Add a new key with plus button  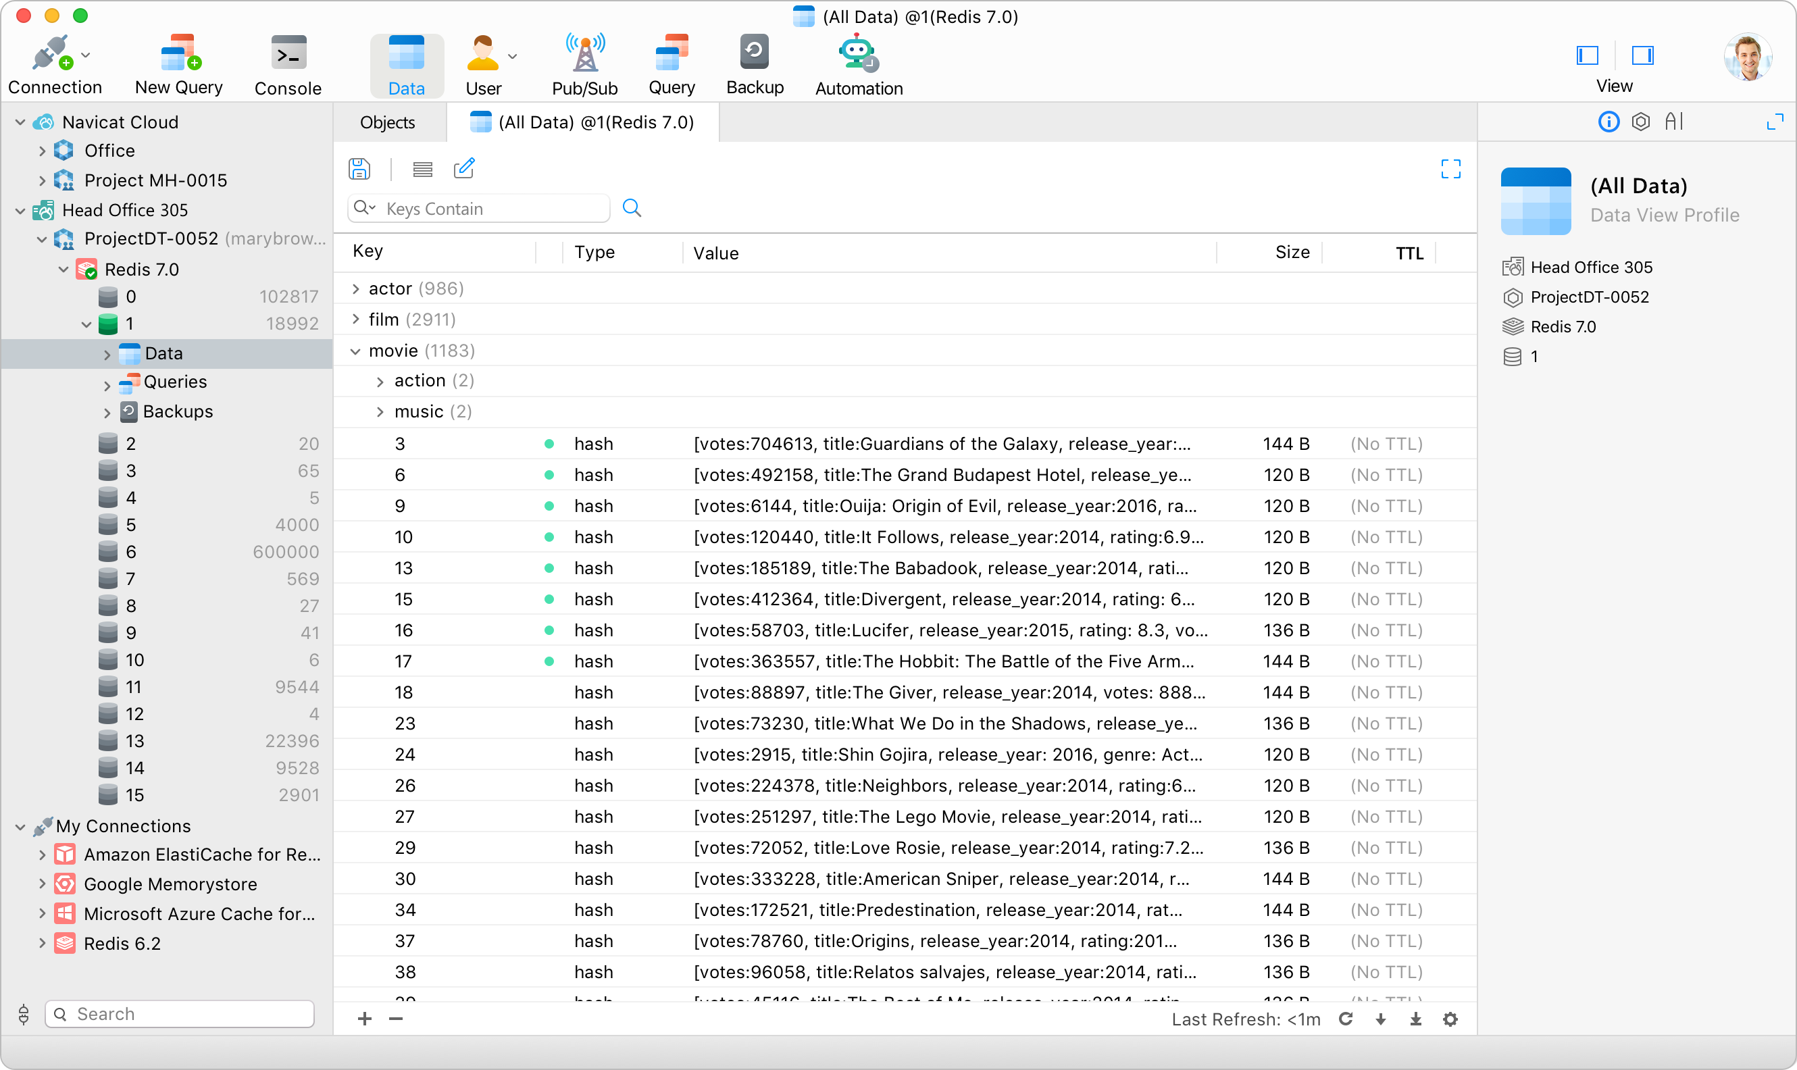(x=365, y=1019)
